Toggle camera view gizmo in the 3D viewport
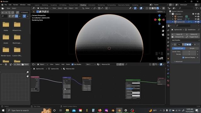 click(x=163, y=35)
